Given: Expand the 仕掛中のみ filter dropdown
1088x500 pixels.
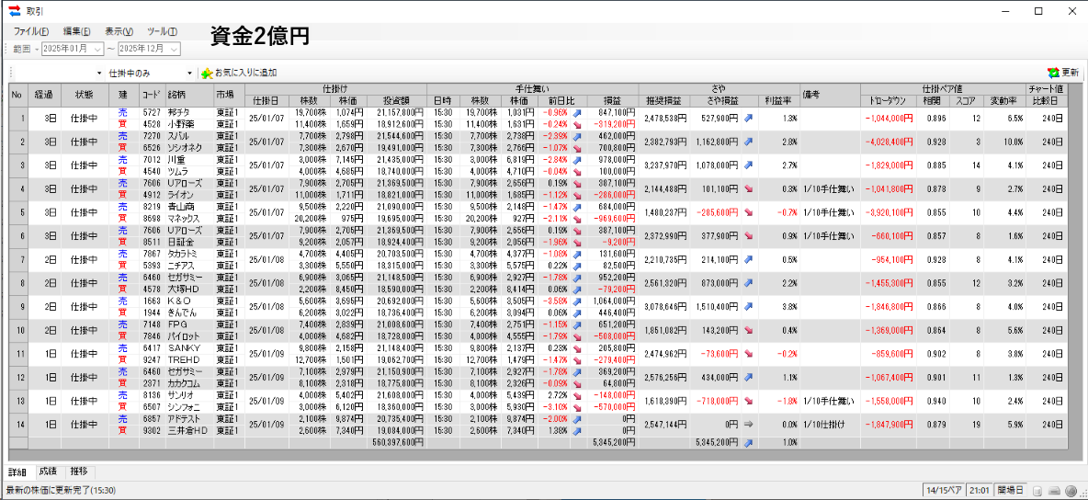Looking at the screenshot, I should click(190, 73).
